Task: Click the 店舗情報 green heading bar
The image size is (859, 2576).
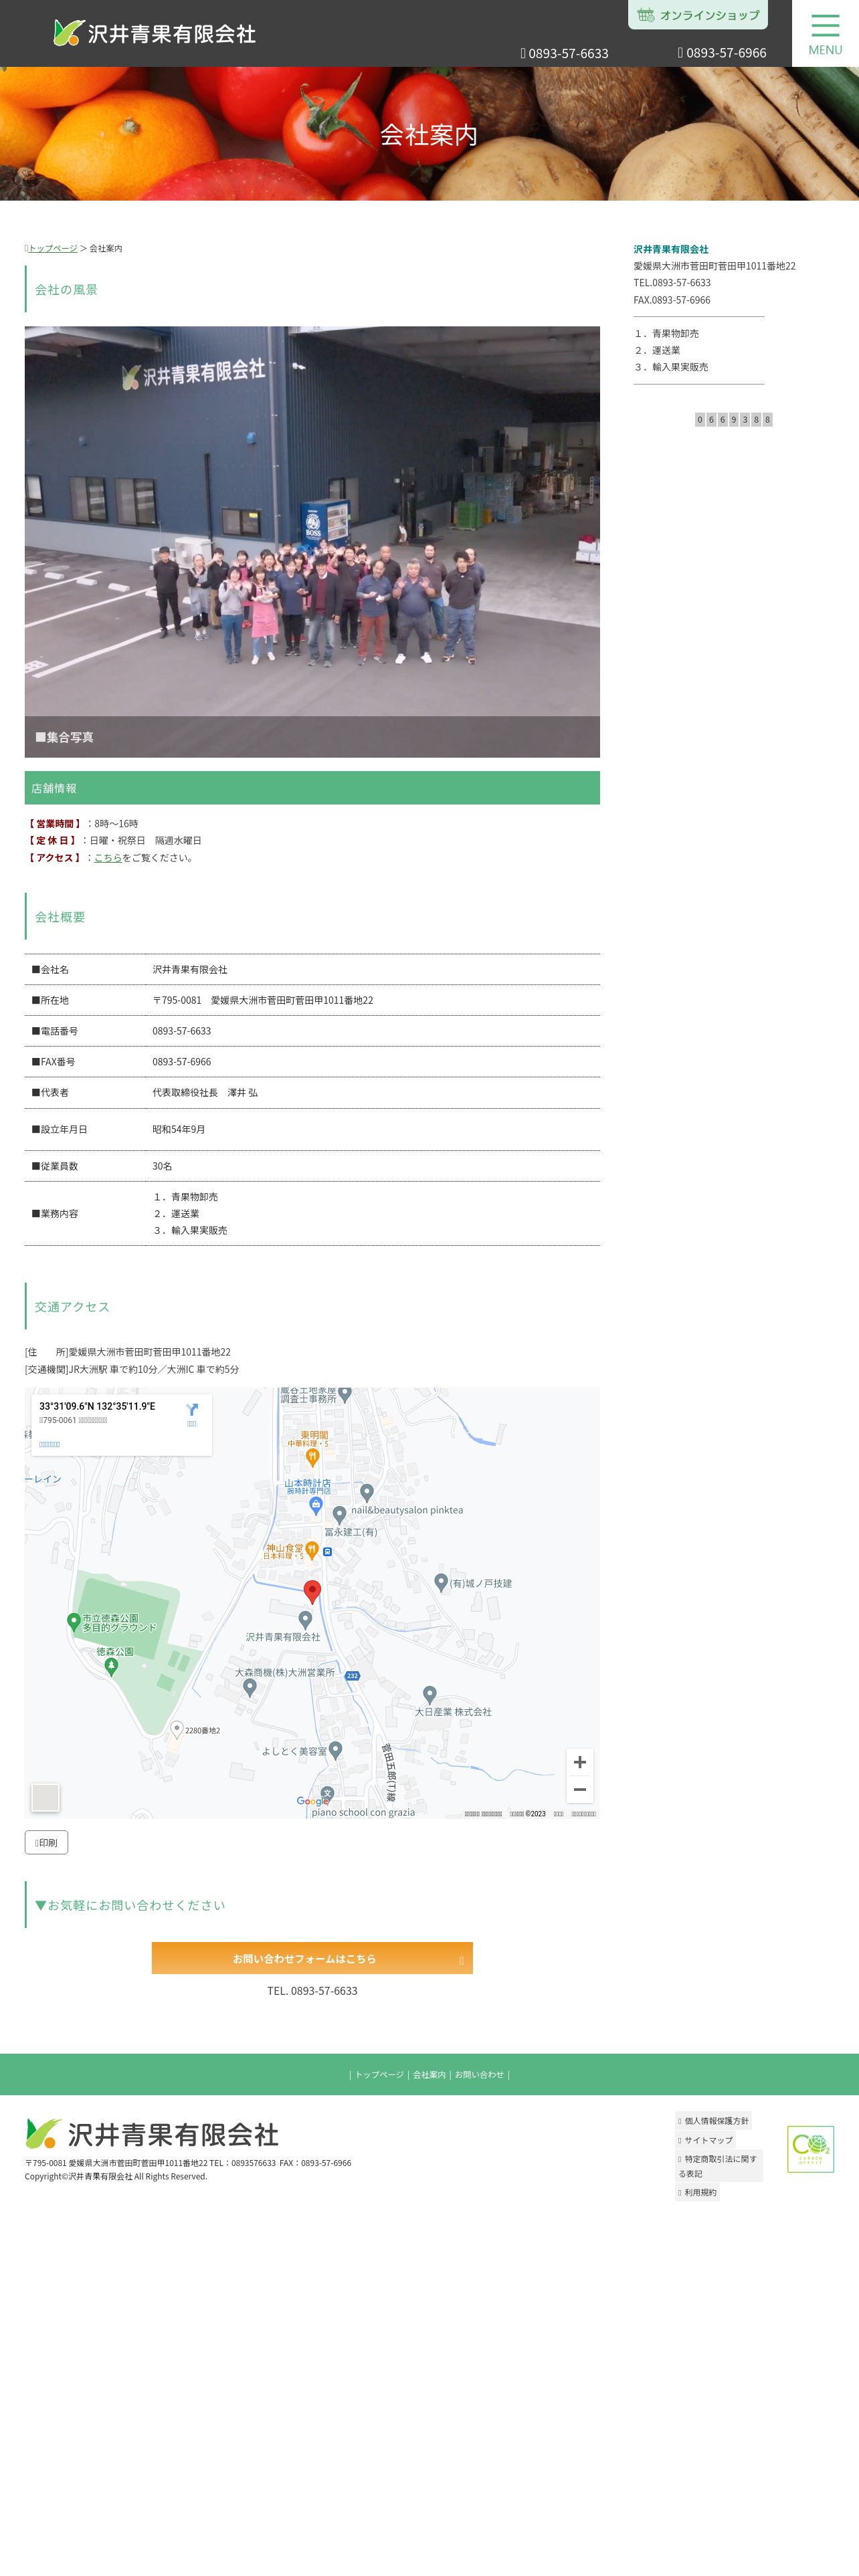Action: pyautogui.click(x=312, y=788)
